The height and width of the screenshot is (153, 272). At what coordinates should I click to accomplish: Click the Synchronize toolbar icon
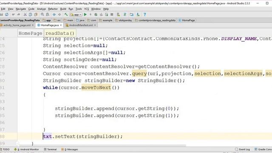7,14
